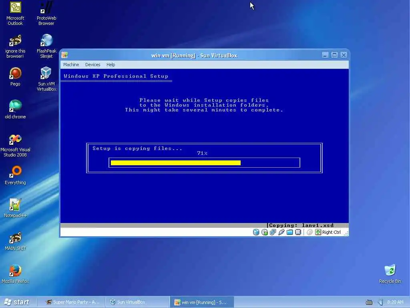Select the Mozilla Firefox desktop icon
The image size is (410, 308).
[15, 274]
